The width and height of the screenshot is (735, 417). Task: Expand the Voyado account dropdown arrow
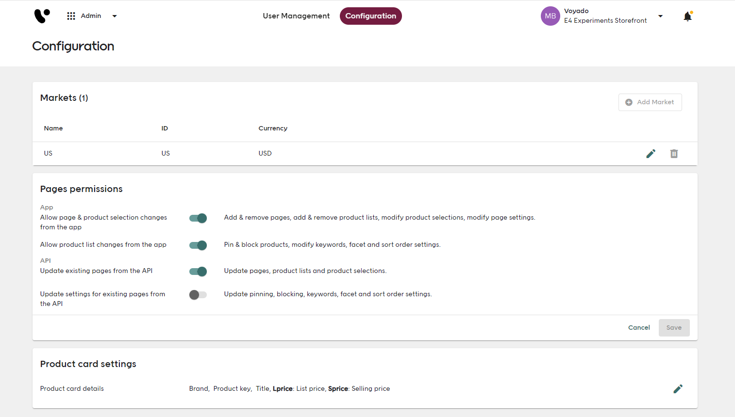point(660,16)
